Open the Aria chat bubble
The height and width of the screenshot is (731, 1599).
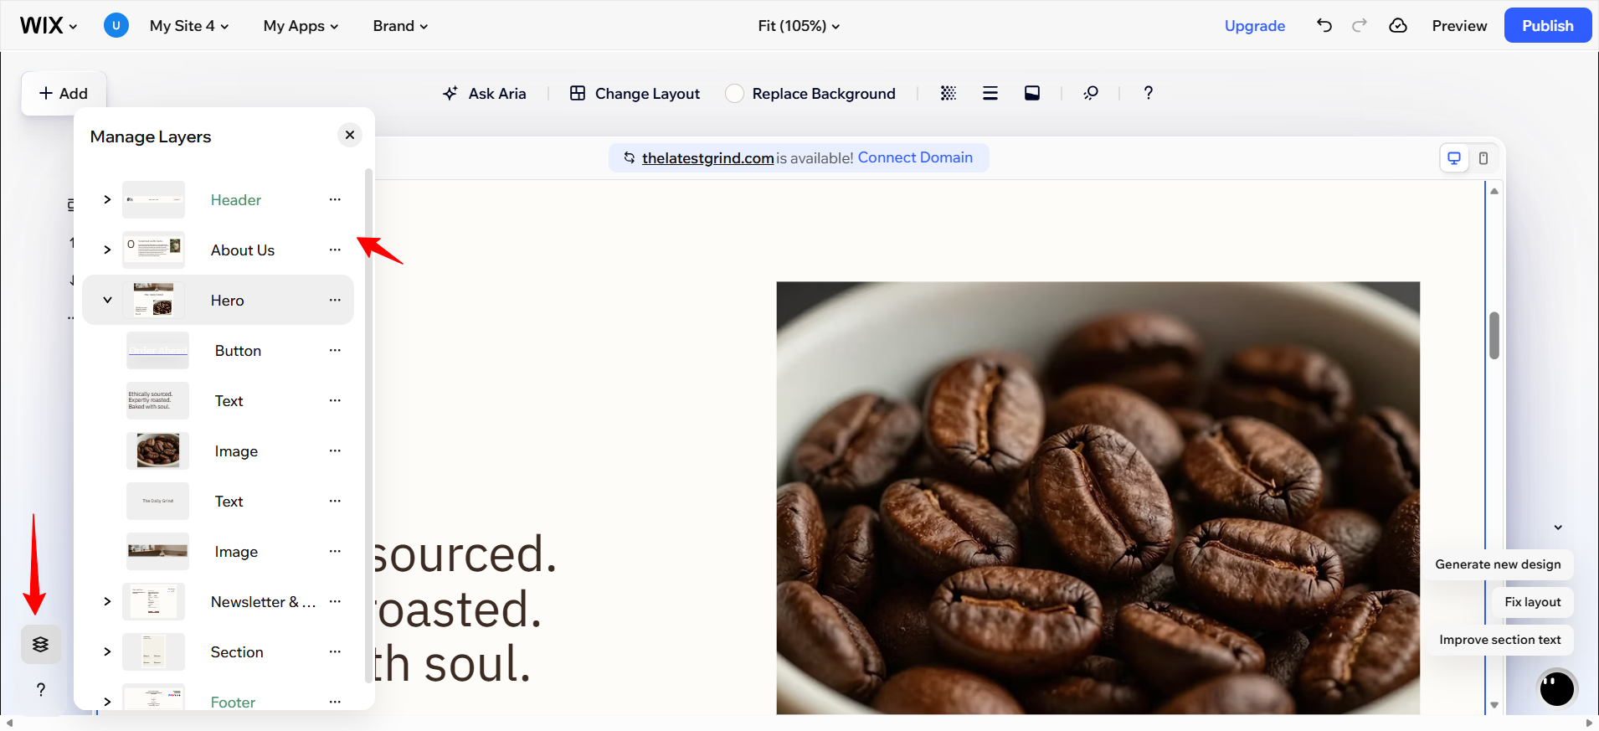coord(1557,688)
